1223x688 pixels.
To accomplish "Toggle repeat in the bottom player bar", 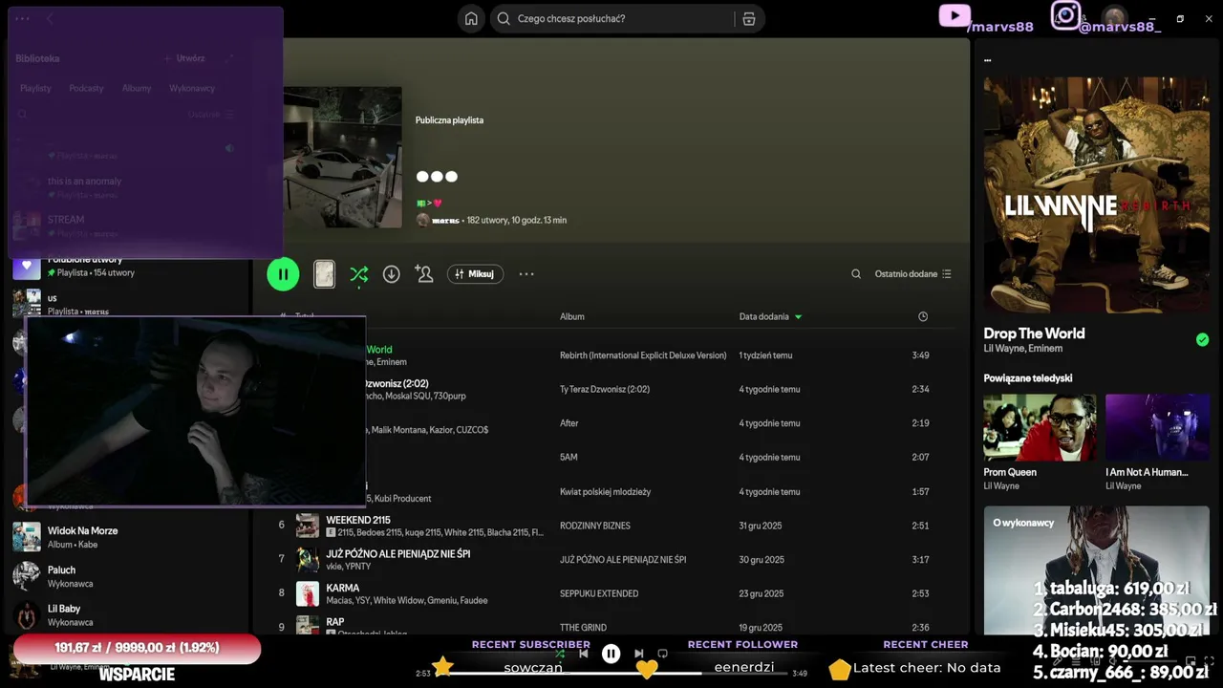I will click(662, 654).
